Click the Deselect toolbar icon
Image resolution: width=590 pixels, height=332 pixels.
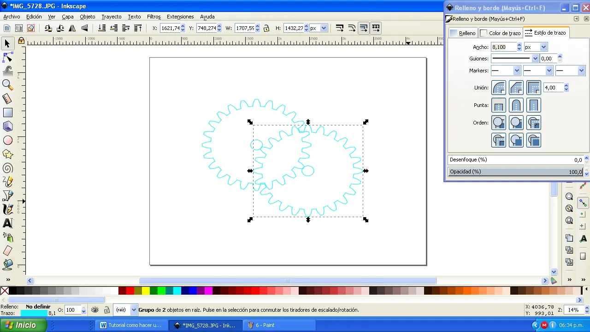tap(31, 28)
